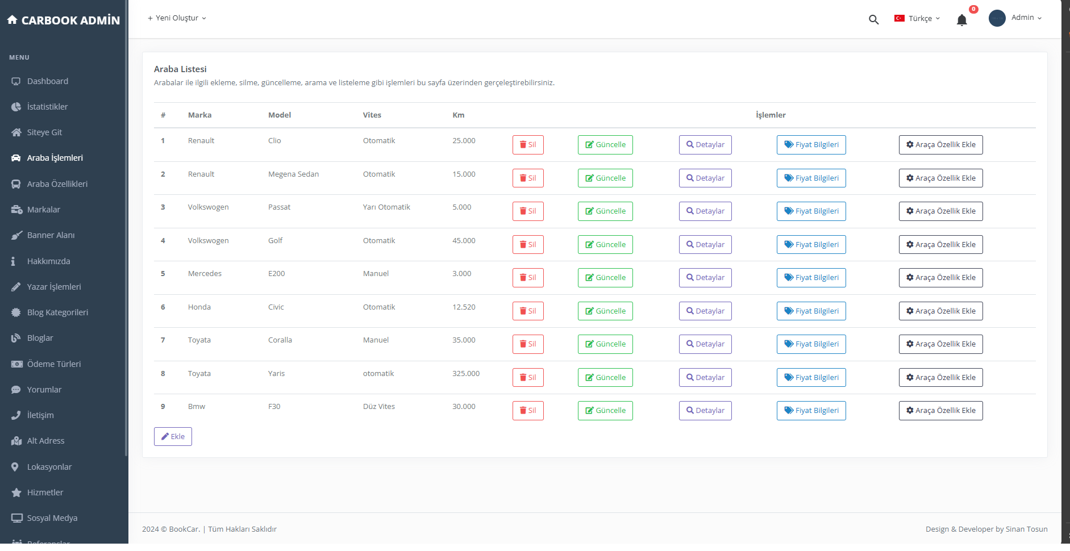Click Araca Özellik Ekle for Bmw F30

click(940, 411)
